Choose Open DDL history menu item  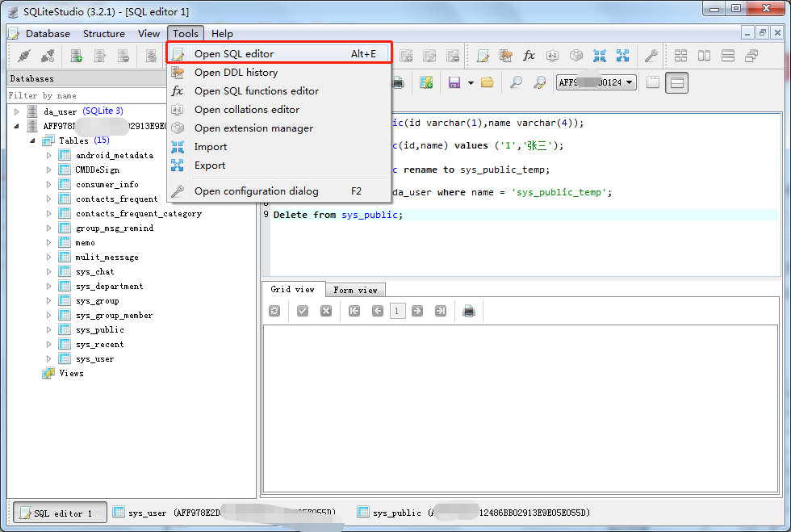pyautogui.click(x=279, y=72)
